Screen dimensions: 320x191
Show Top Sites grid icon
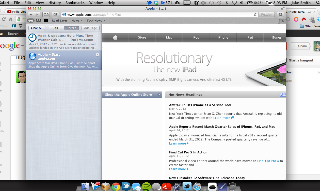tap(46, 21)
